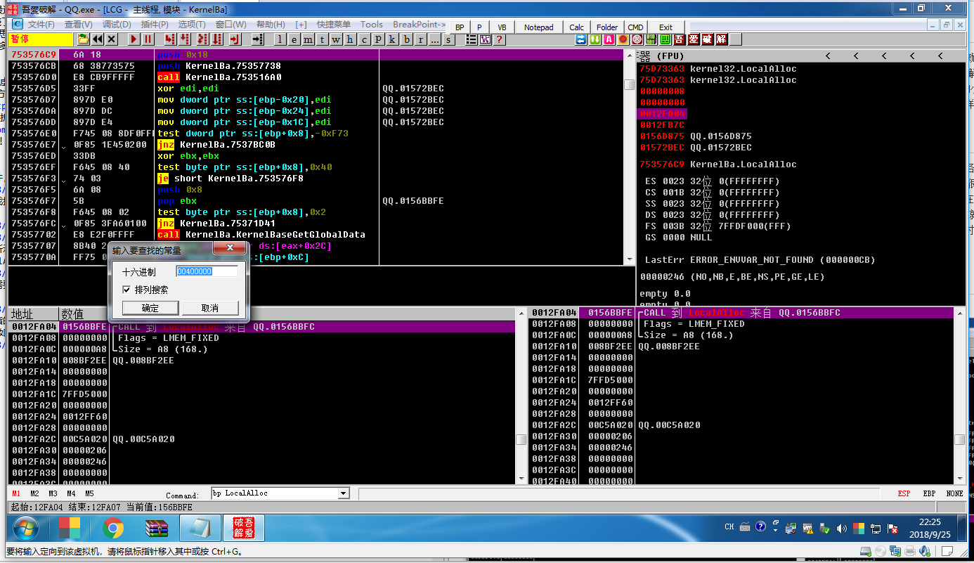Click 'LastErr ERROR_ENVVAR_NOT_FOUND' register line
The image size is (974, 563).
(760, 260)
